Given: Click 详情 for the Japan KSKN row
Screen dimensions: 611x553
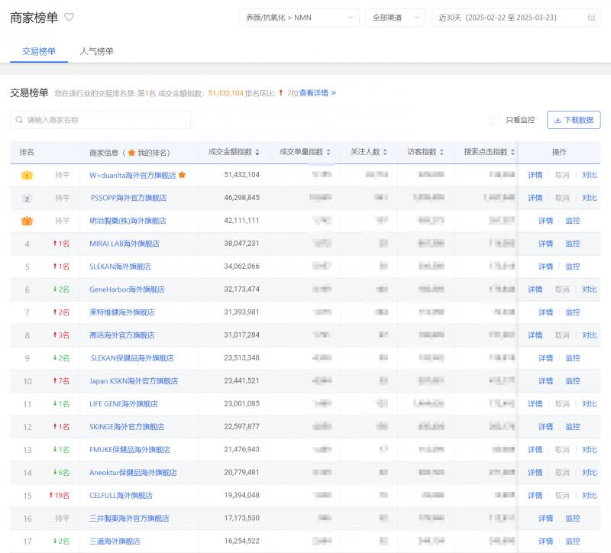Looking at the screenshot, I should pos(545,381).
